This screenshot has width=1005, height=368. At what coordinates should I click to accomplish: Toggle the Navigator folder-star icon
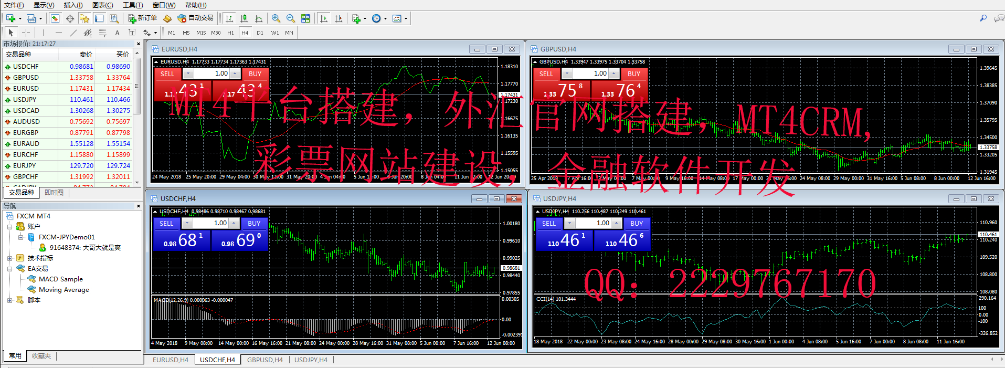coord(84,18)
